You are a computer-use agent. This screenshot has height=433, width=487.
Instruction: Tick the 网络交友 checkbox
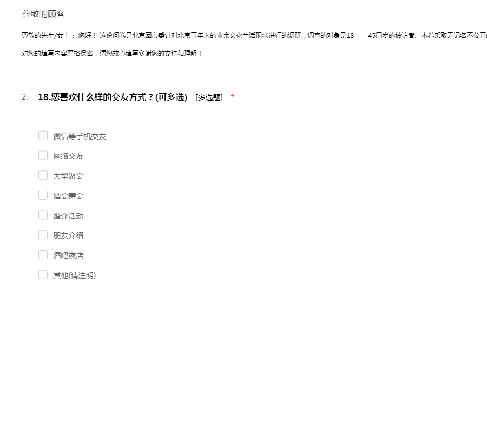point(43,155)
